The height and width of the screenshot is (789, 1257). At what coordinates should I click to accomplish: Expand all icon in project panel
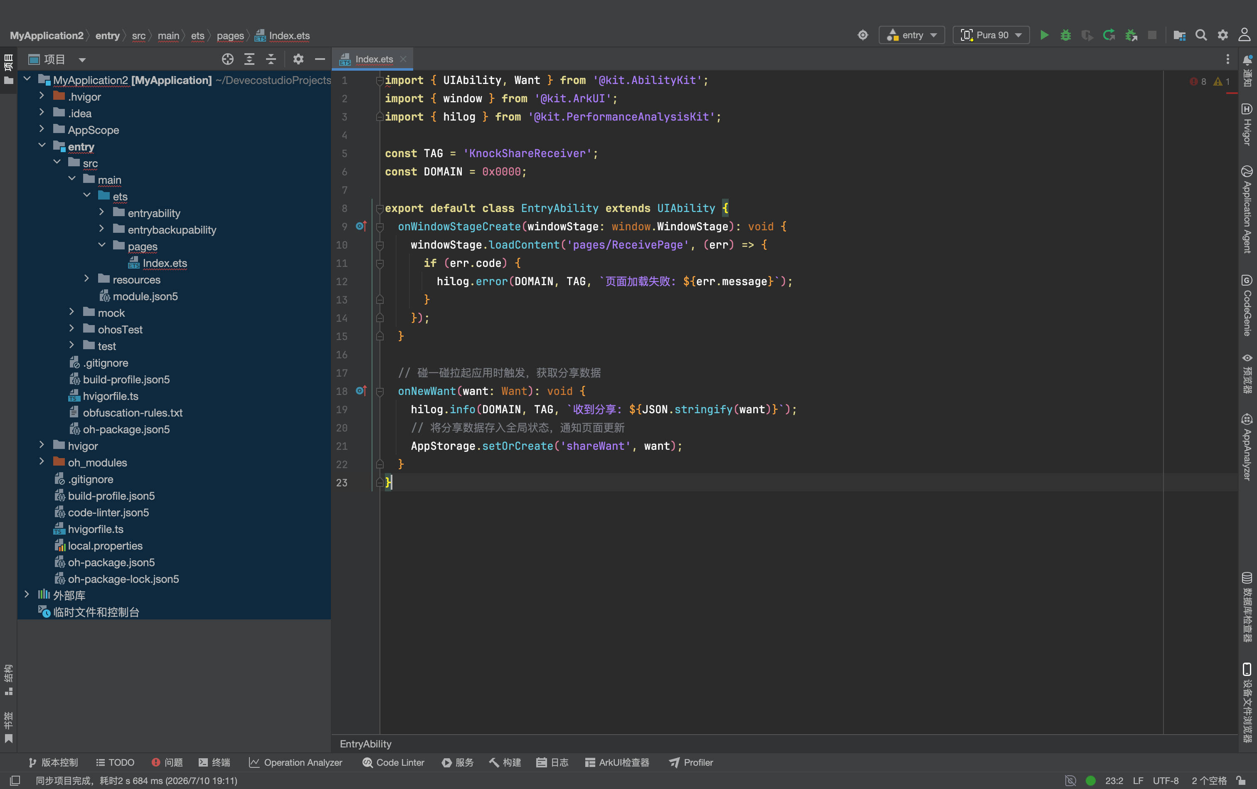click(x=249, y=59)
